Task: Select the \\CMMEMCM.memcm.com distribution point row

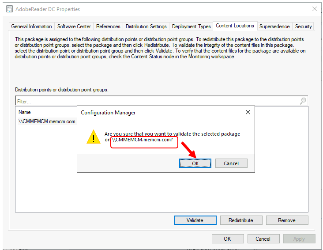Action: click(47, 121)
